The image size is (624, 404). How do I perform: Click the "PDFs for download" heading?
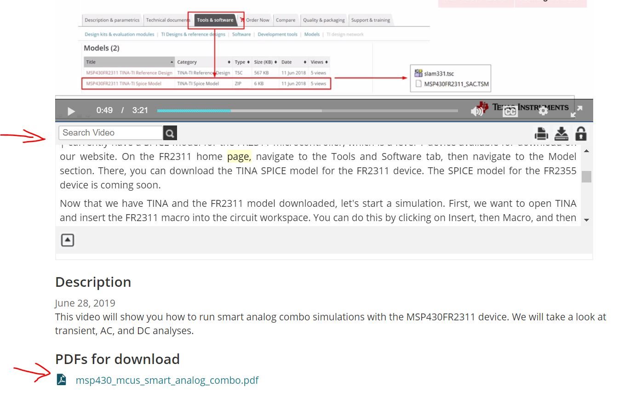pyautogui.click(x=117, y=359)
